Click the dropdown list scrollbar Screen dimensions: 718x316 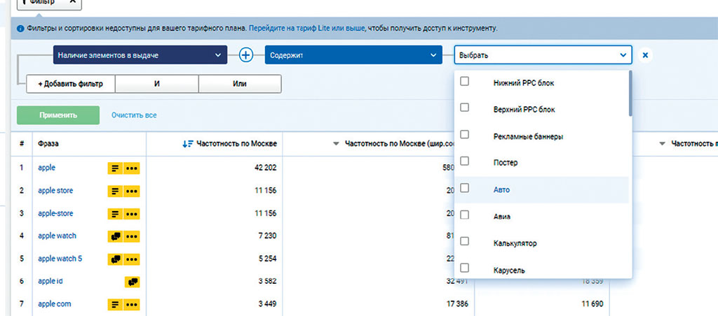(630, 94)
